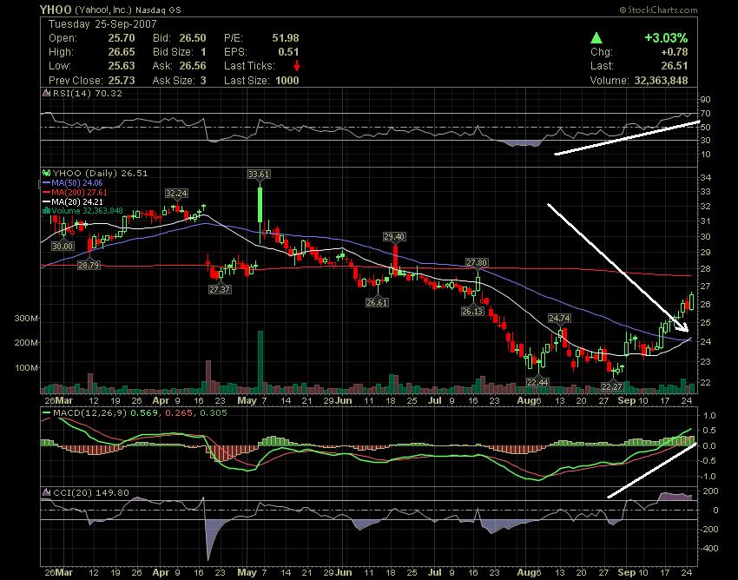
Task: Click the +3.03% percent change
Action: point(666,37)
